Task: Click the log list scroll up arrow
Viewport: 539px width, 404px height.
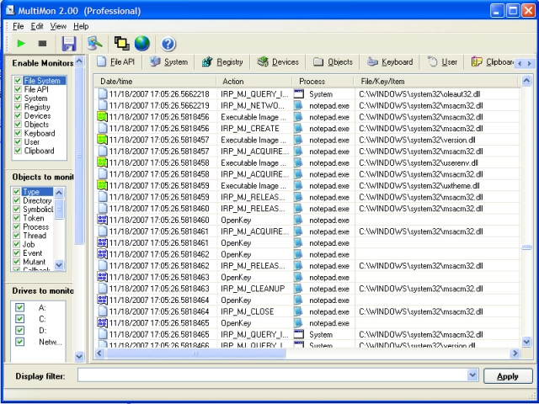Action: pyautogui.click(x=526, y=81)
